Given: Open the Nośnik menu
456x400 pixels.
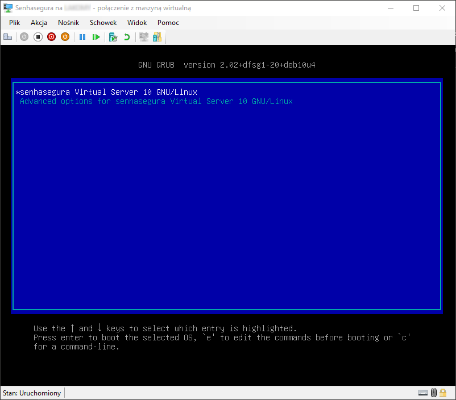Looking at the screenshot, I should click(x=69, y=23).
